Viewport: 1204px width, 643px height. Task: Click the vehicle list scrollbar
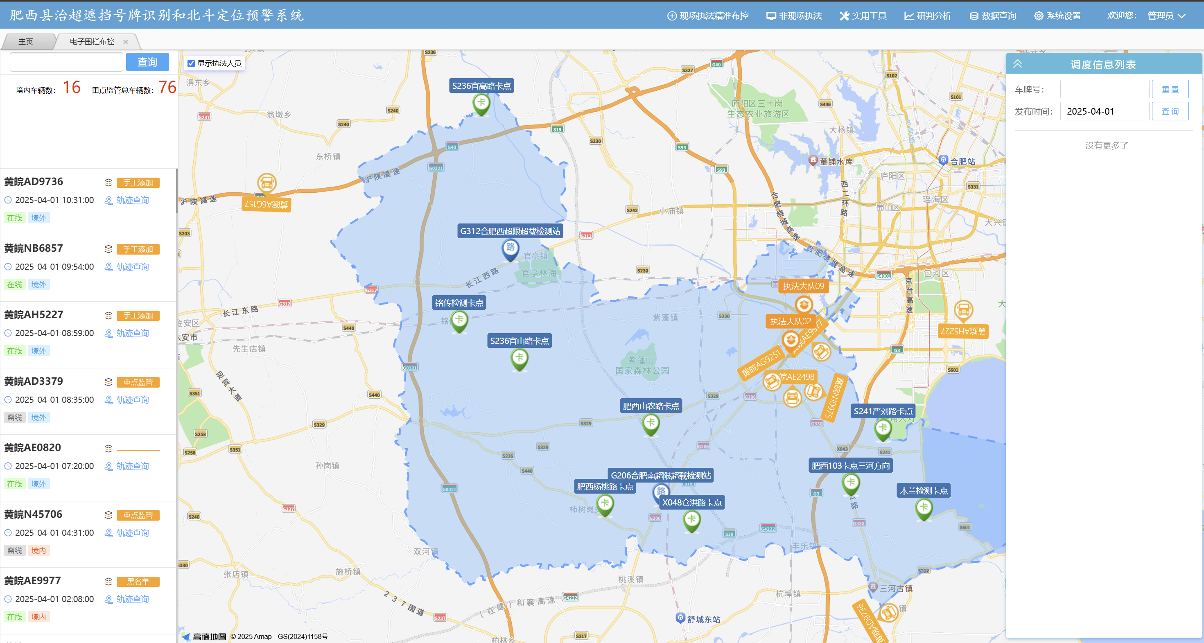[x=177, y=191]
